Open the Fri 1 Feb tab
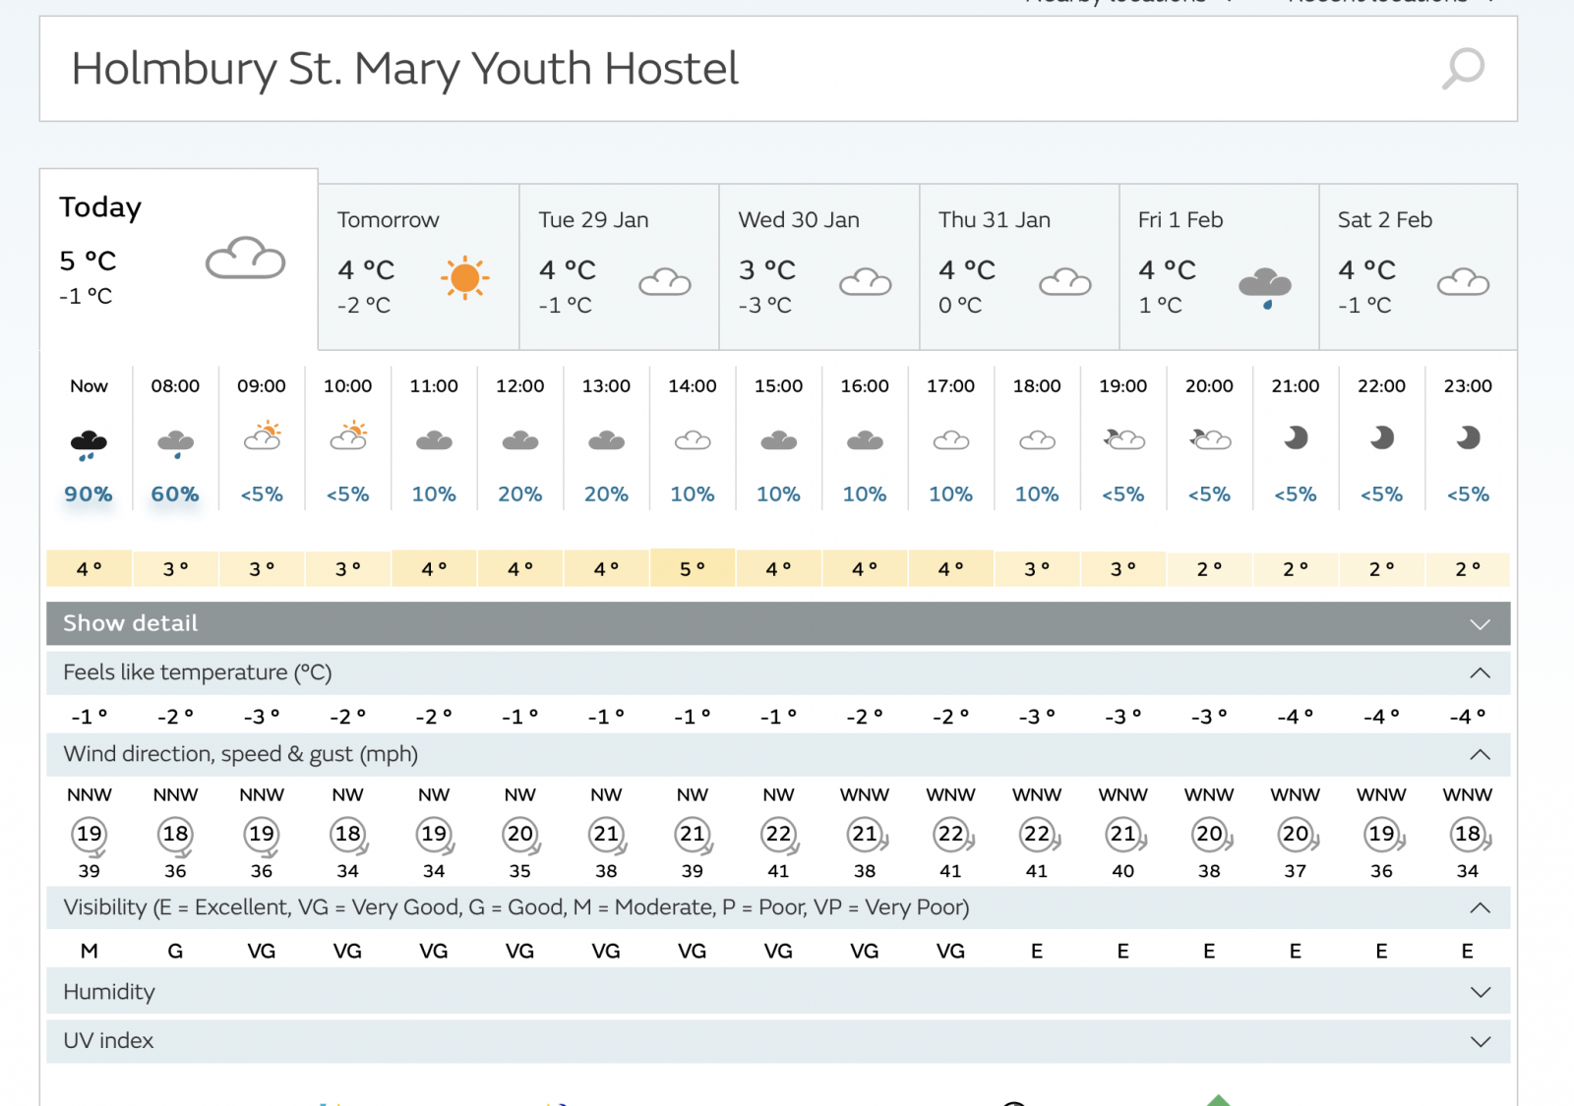The height and width of the screenshot is (1106, 1574). (1219, 266)
